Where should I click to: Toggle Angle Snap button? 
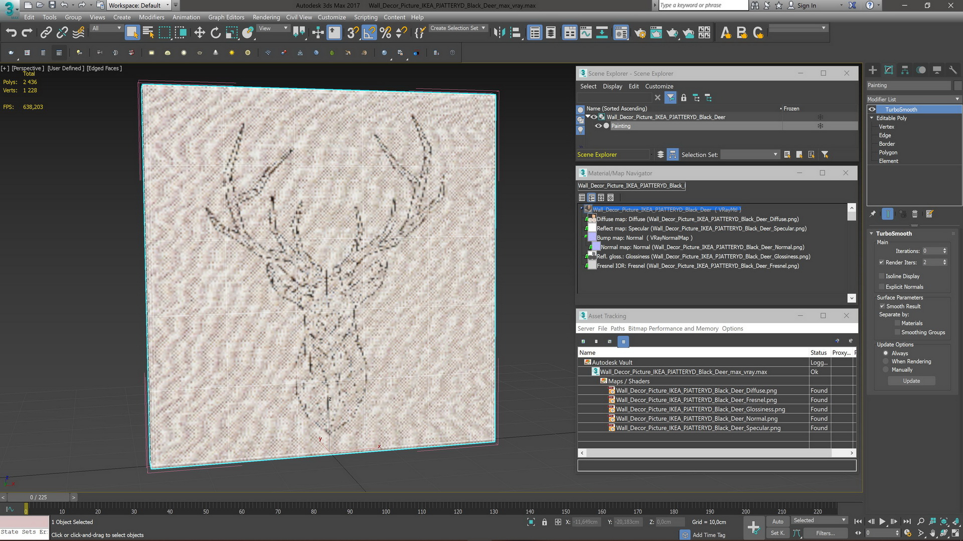point(369,33)
